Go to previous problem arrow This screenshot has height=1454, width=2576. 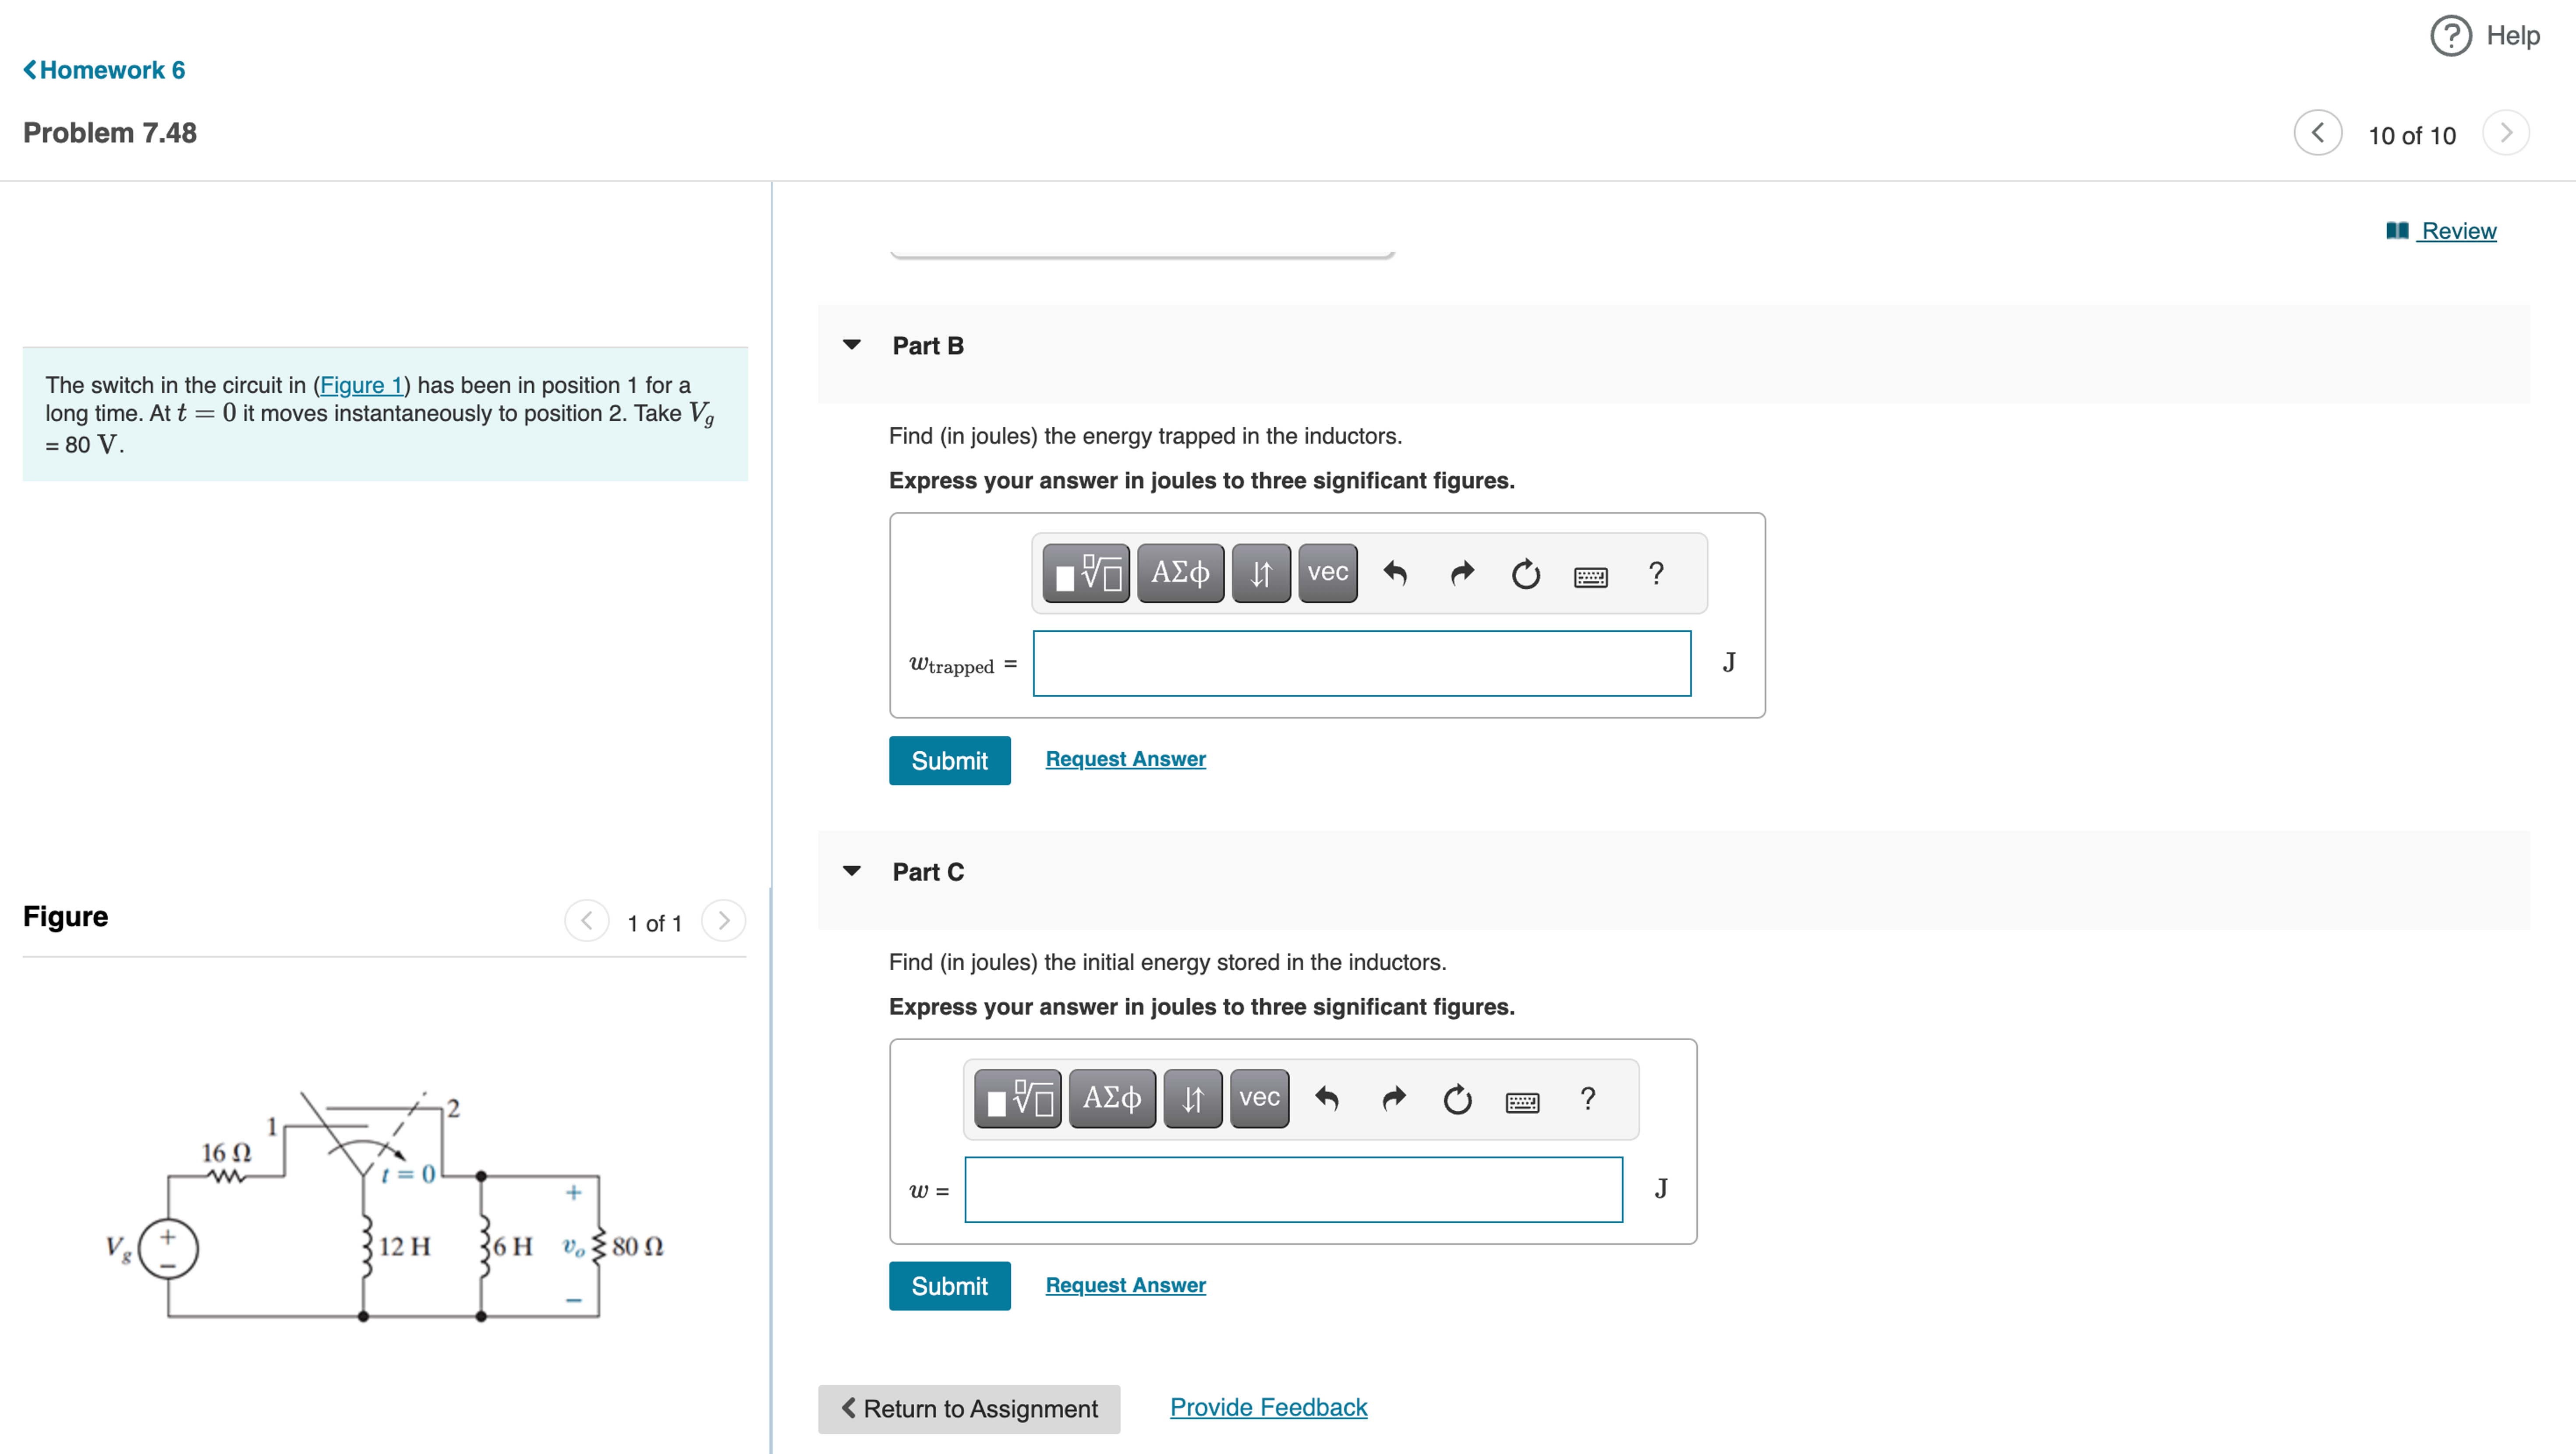pyautogui.click(x=2317, y=133)
